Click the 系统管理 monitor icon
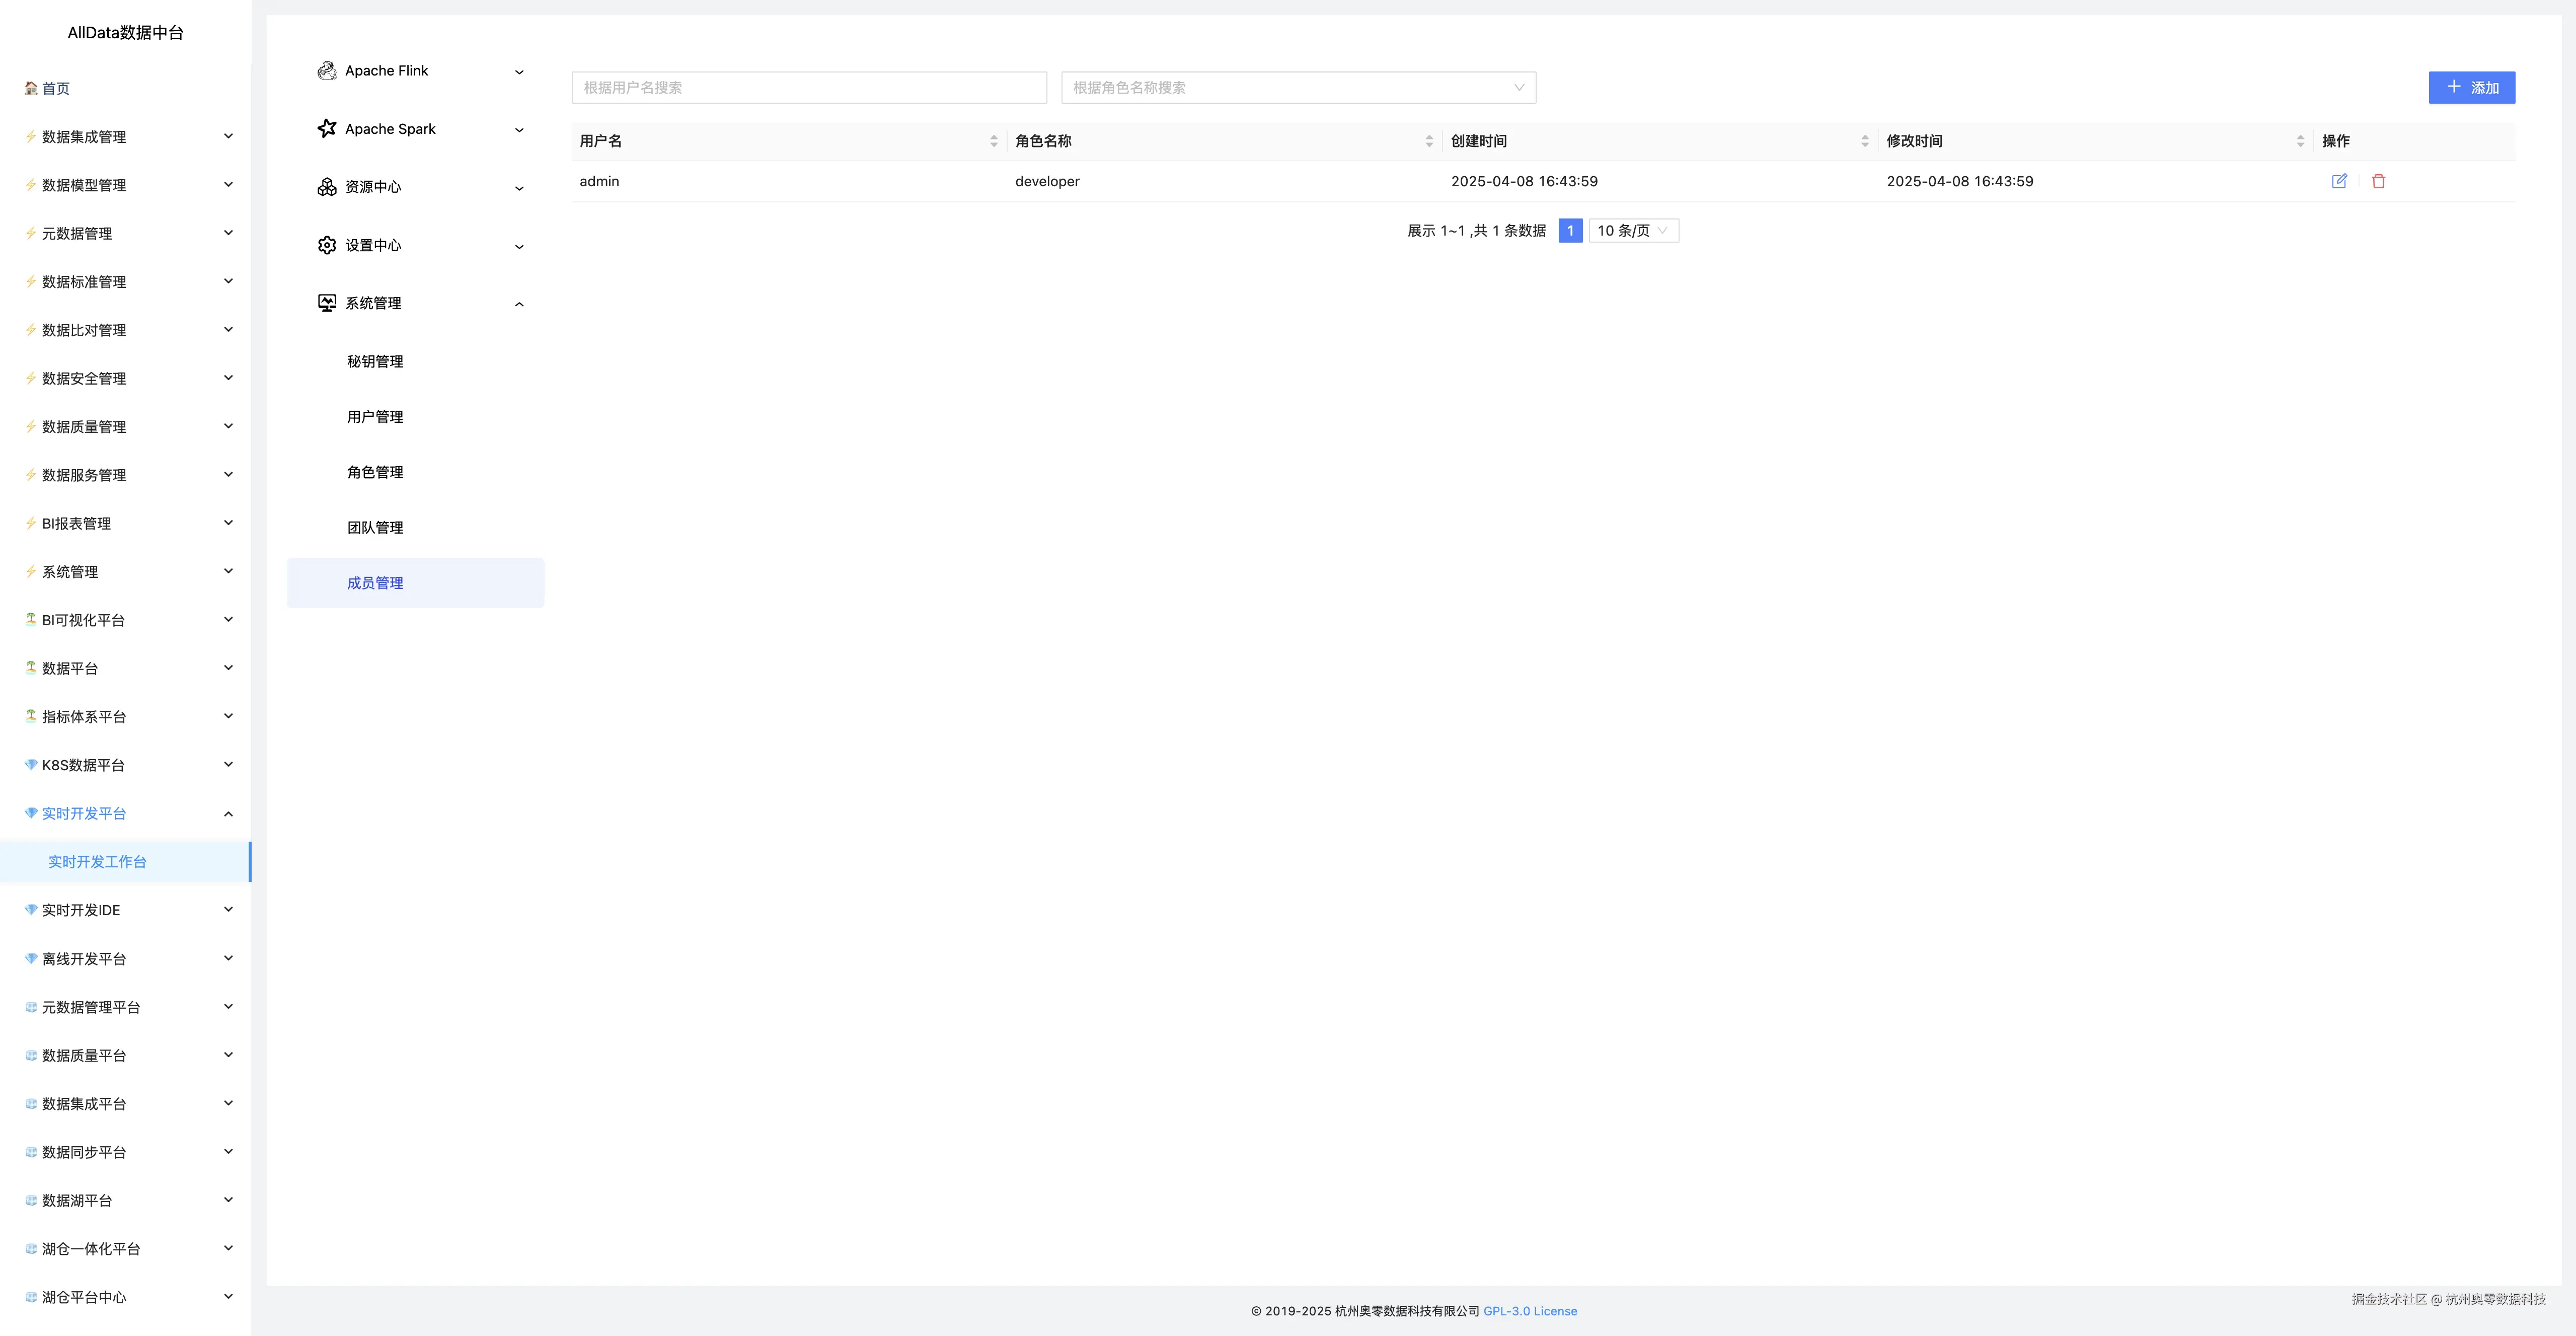The width and height of the screenshot is (2576, 1336). [326, 303]
